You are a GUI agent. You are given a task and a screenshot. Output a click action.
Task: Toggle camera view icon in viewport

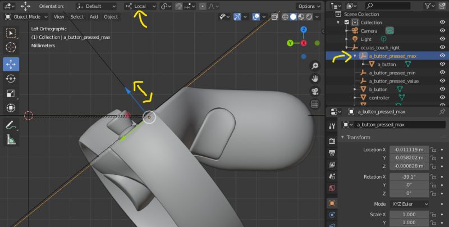pyautogui.click(x=315, y=92)
